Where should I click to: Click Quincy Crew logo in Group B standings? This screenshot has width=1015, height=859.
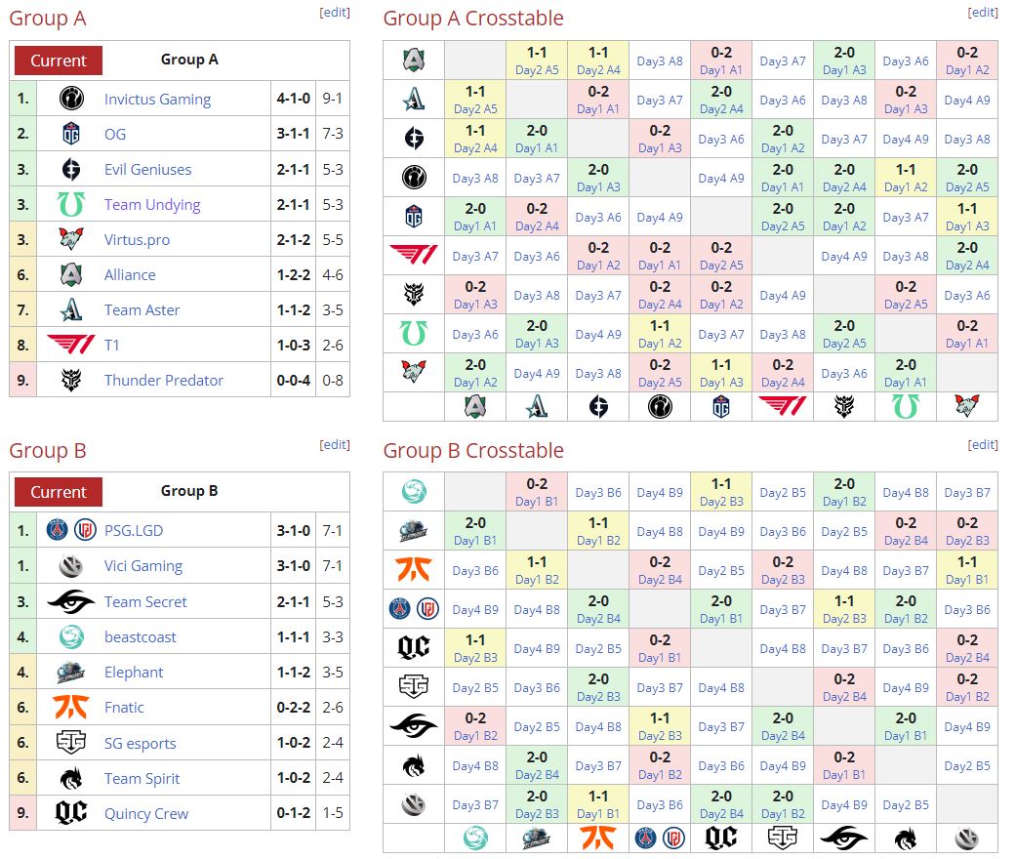tap(71, 813)
